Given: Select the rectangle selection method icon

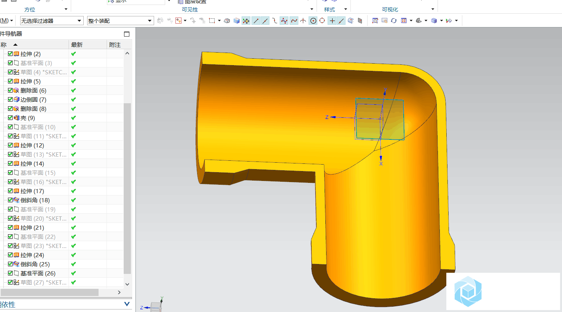Looking at the screenshot, I should click(x=212, y=21).
